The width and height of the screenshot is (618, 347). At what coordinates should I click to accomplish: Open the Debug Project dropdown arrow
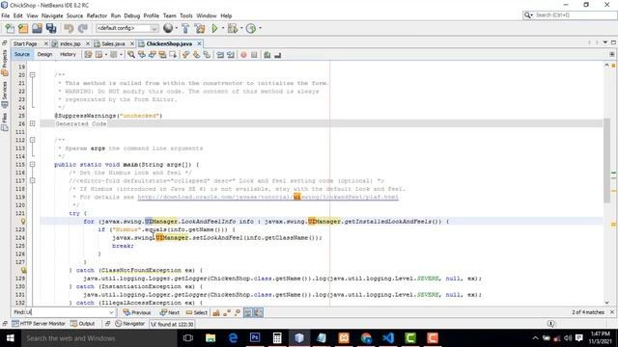tap(241, 28)
